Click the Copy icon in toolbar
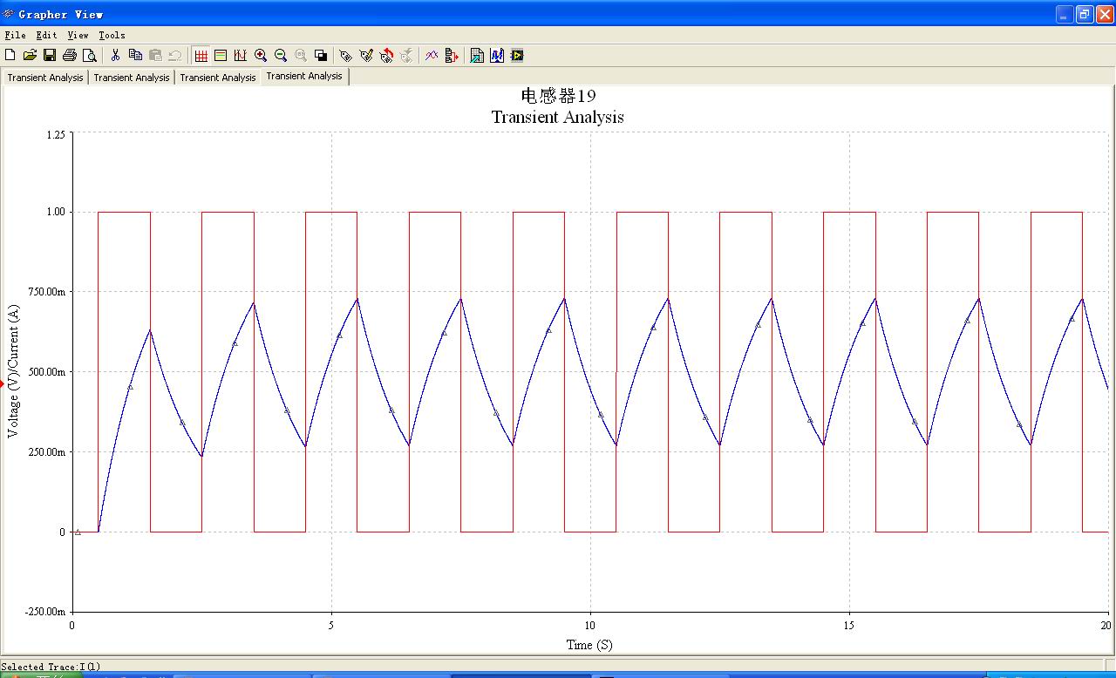Image resolution: width=1116 pixels, height=678 pixels. click(x=135, y=55)
